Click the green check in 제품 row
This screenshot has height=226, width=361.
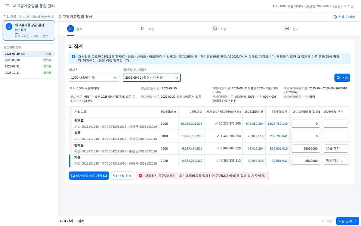(218, 161)
